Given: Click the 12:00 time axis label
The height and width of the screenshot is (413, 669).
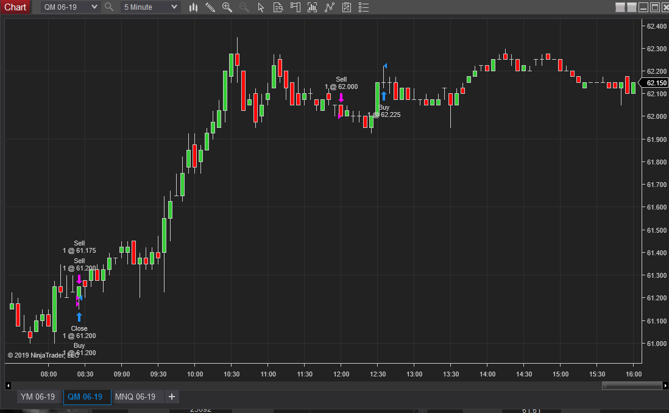Looking at the screenshot, I should [x=341, y=374].
